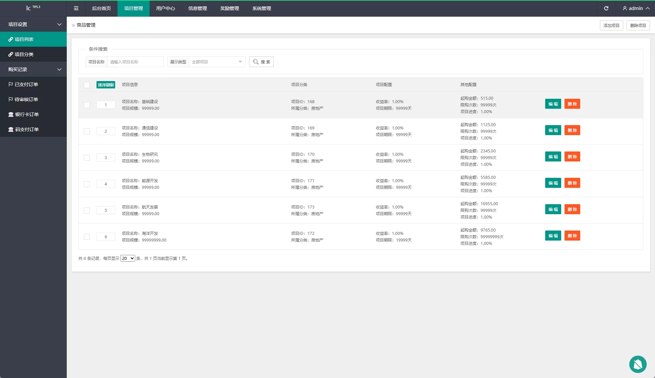Screen dimensions: 655x378
Task: Switch to 用户中心 top menu
Action: pos(165,8)
